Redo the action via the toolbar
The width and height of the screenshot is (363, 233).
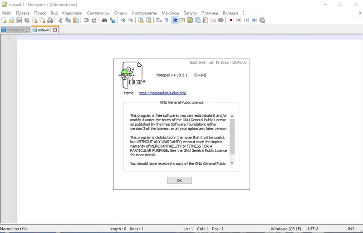point(94,20)
